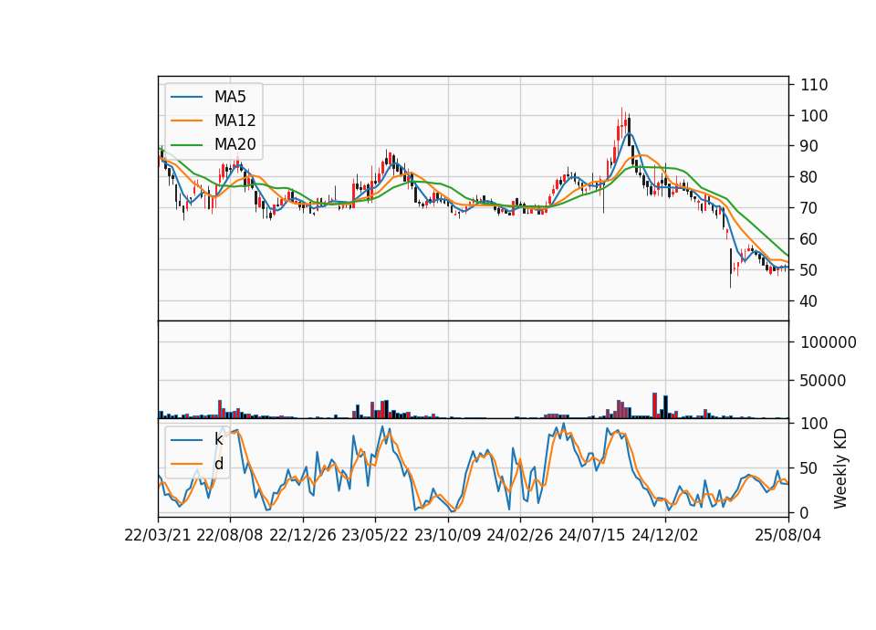
Task: Click the 70 price axis label
Action: coord(809,208)
